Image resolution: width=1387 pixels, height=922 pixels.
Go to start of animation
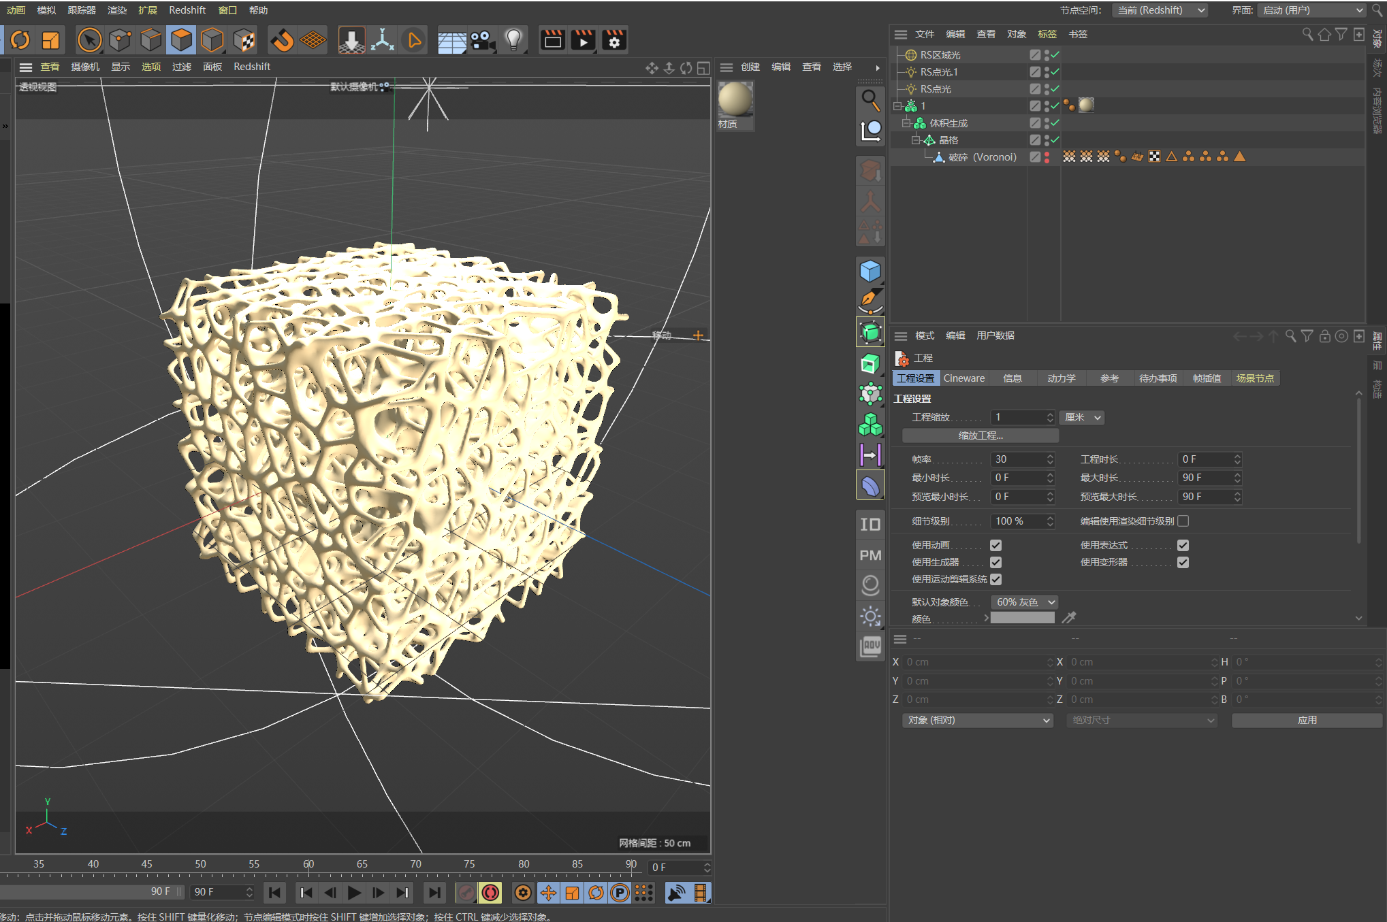point(275,892)
